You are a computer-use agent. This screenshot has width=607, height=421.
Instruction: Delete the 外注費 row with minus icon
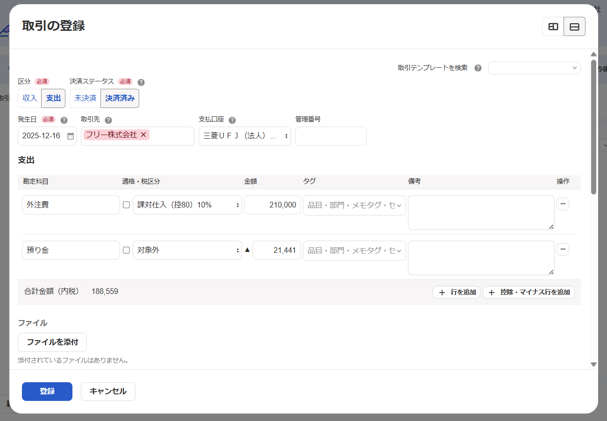563,204
